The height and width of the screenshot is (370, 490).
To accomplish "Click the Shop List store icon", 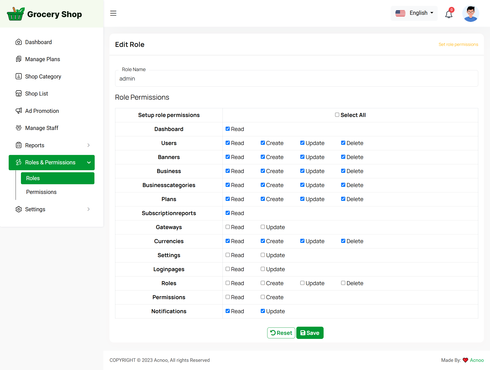I will click(x=19, y=94).
